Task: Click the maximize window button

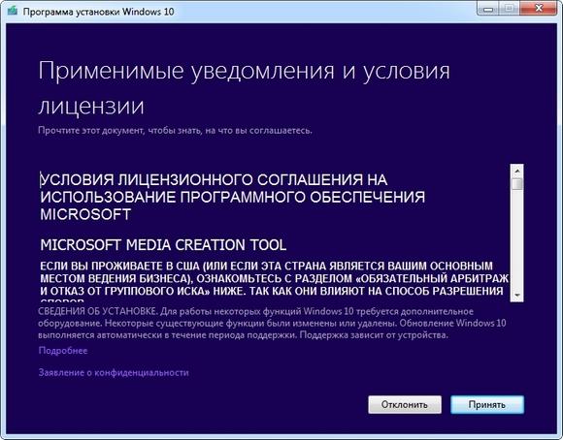Action: (x=510, y=9)
